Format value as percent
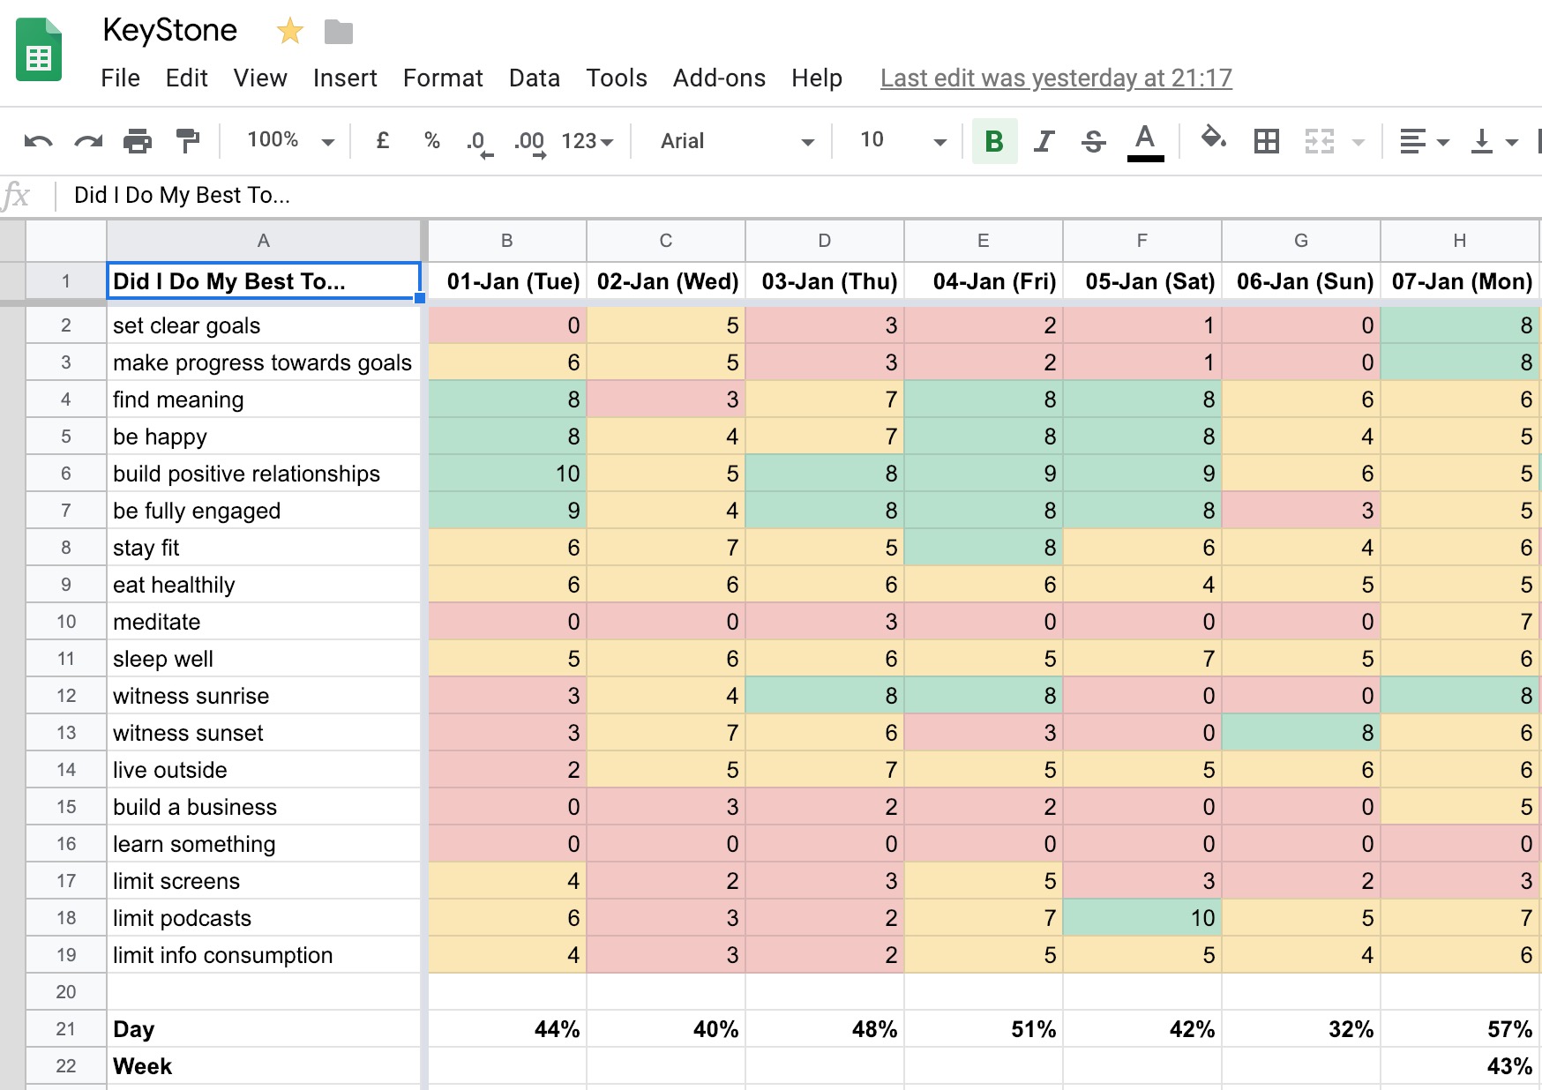The height and width of the screenshot is (1090, 1542). click(x=431, y=140)
